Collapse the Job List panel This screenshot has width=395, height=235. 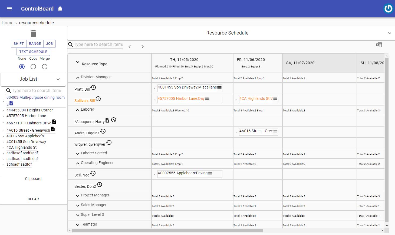coord(58,79)
